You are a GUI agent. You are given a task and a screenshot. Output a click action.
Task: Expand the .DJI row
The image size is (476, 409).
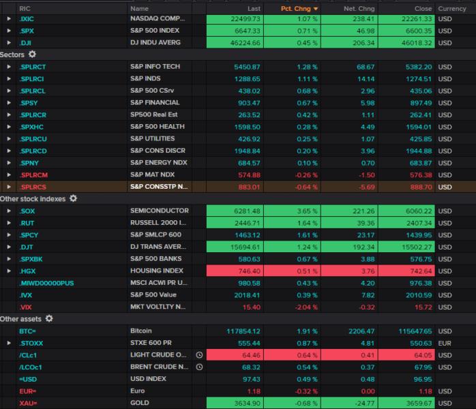click(x=9, y=43)
